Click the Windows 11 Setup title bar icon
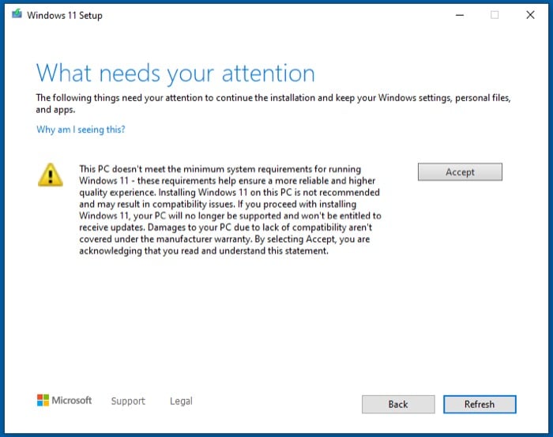 tap(17, 14)
